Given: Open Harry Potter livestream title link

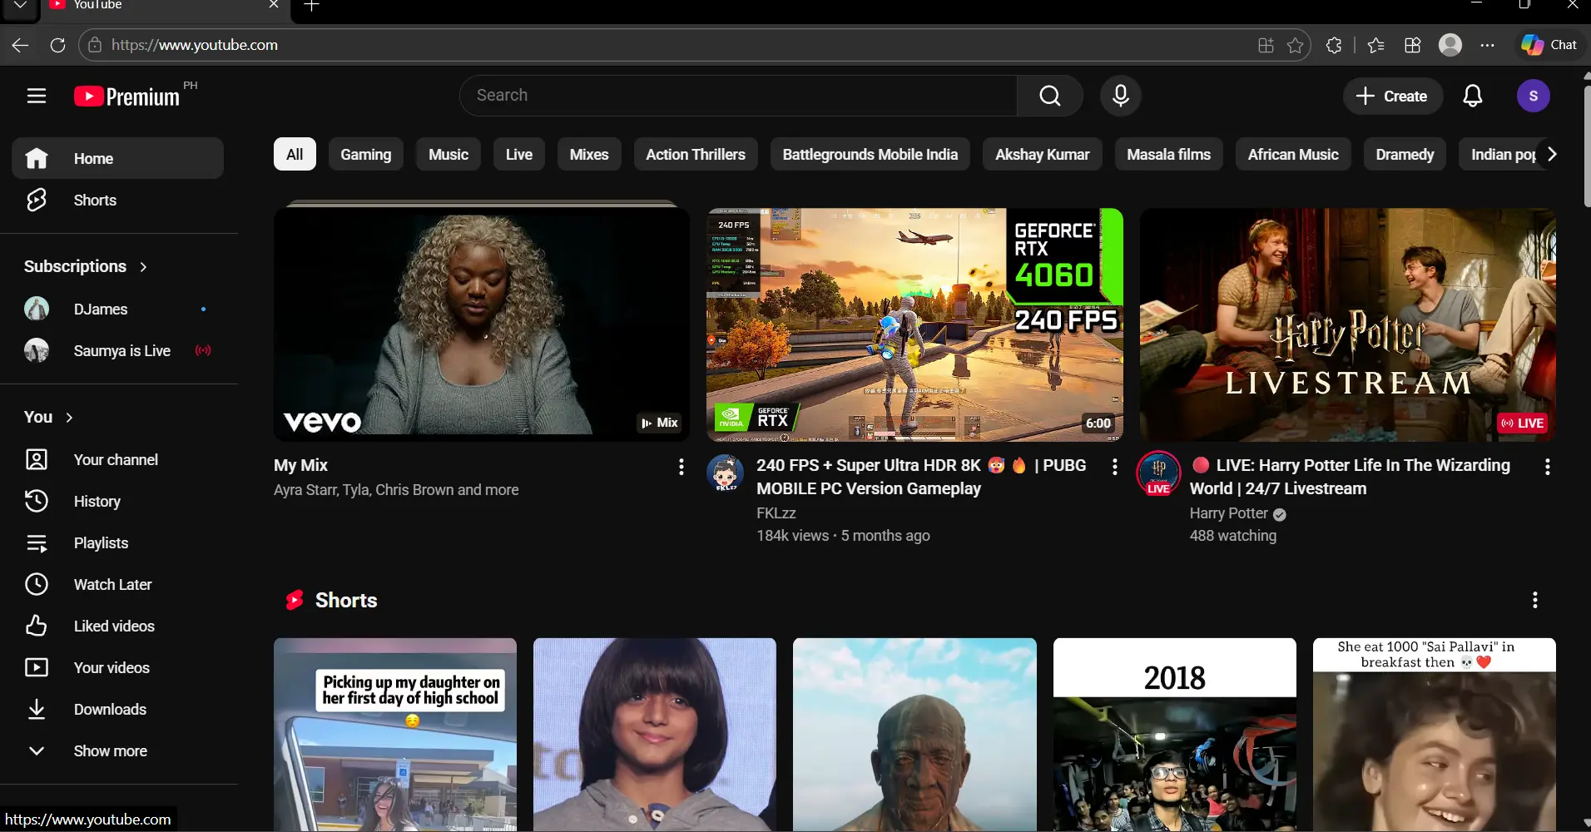Looking at the screenshot, I should point(1350,477).
